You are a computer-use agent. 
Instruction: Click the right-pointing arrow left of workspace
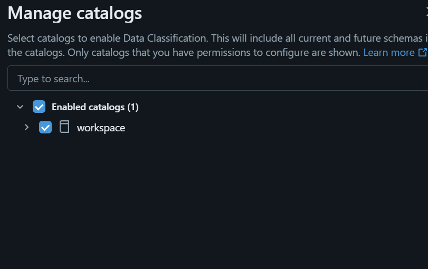[26, 127]
